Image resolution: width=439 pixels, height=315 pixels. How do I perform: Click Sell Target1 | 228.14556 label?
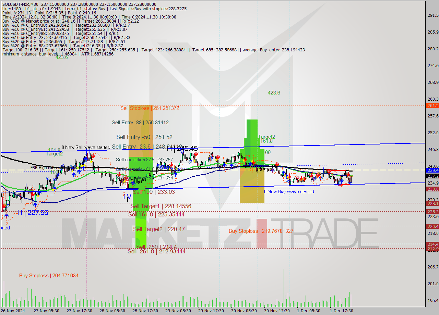(161, 206)
